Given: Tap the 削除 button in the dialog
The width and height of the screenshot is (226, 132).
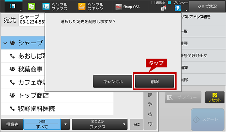Looking at the screenshot, I should pyautogui.click(x=155, y=81).
